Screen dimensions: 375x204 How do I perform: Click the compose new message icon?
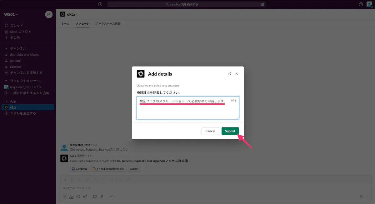click(x=49, y=14)
